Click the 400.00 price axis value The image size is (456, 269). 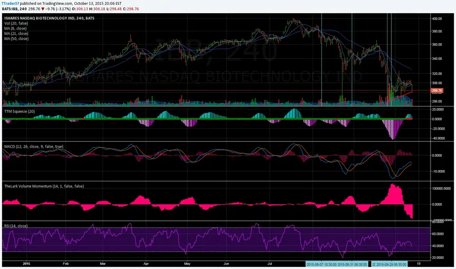pyautogui.click(x=437, y=19)
